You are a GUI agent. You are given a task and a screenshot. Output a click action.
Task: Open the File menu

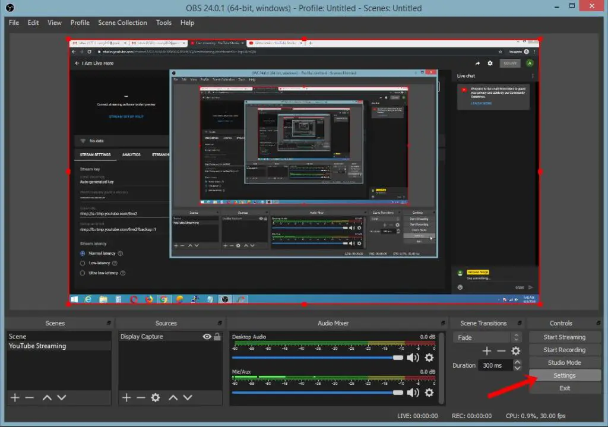click(14, 23)
